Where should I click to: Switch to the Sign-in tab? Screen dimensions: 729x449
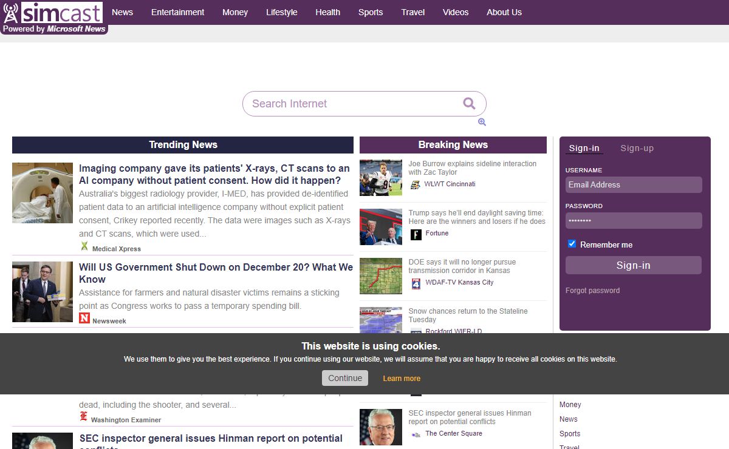pos(584,148)
